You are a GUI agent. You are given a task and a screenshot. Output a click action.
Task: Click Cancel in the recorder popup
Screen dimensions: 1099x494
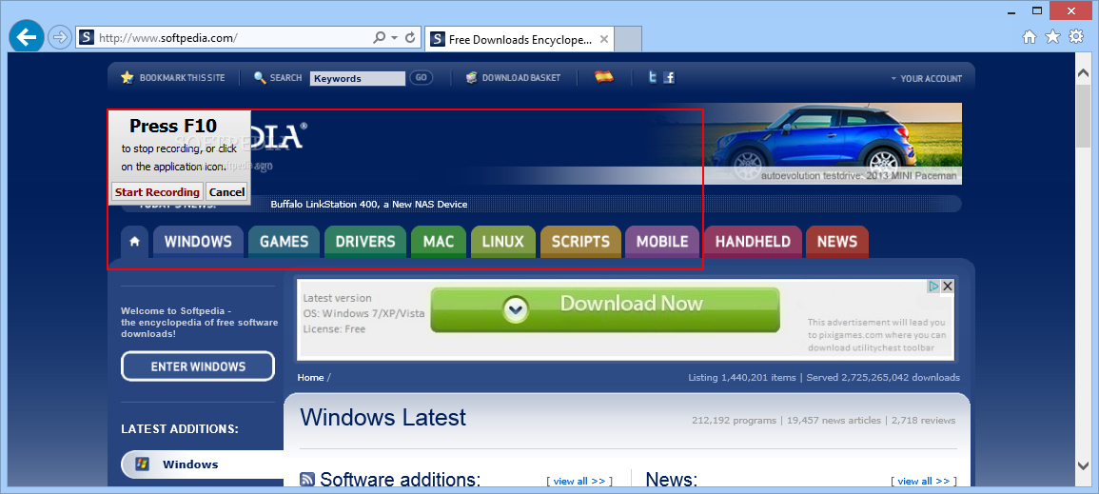click(x=226, y=192)
